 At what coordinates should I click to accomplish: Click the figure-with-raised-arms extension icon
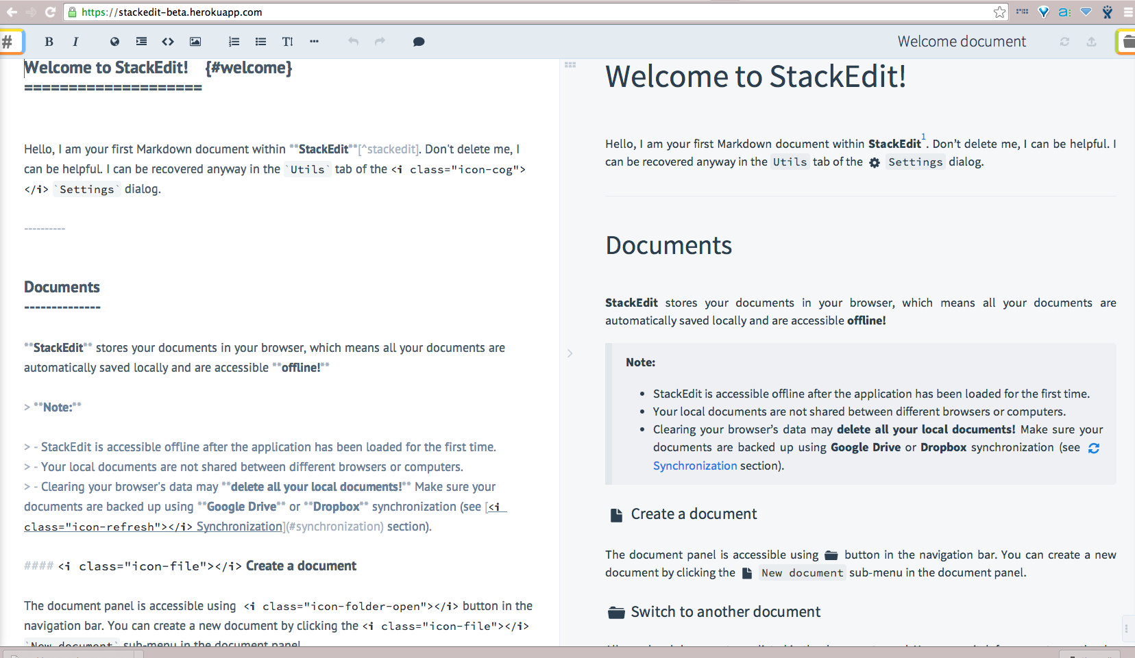click(x=1108, y=12)
